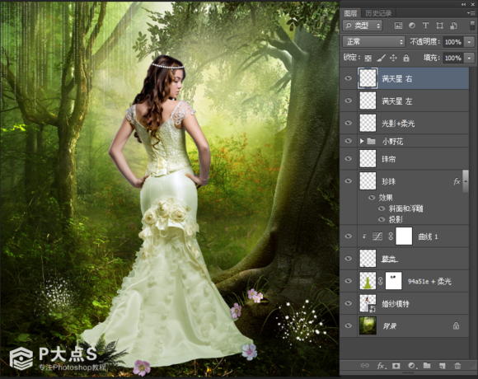Open the 不透明度 opacity slider arrow
This screenshot has height=379, width=478.
tap(469, 42)
